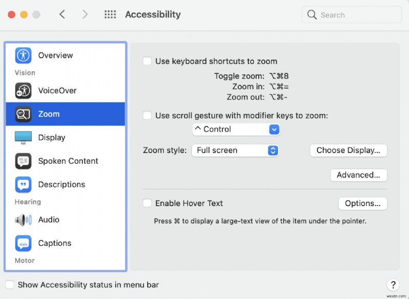Open the modifier key dropdown showing Control
Image resolution: width=409 pixels, height=299 pixels.
(x=236, y=130)
